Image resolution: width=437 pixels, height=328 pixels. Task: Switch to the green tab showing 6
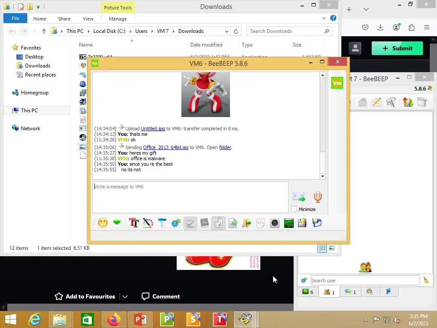308,292
